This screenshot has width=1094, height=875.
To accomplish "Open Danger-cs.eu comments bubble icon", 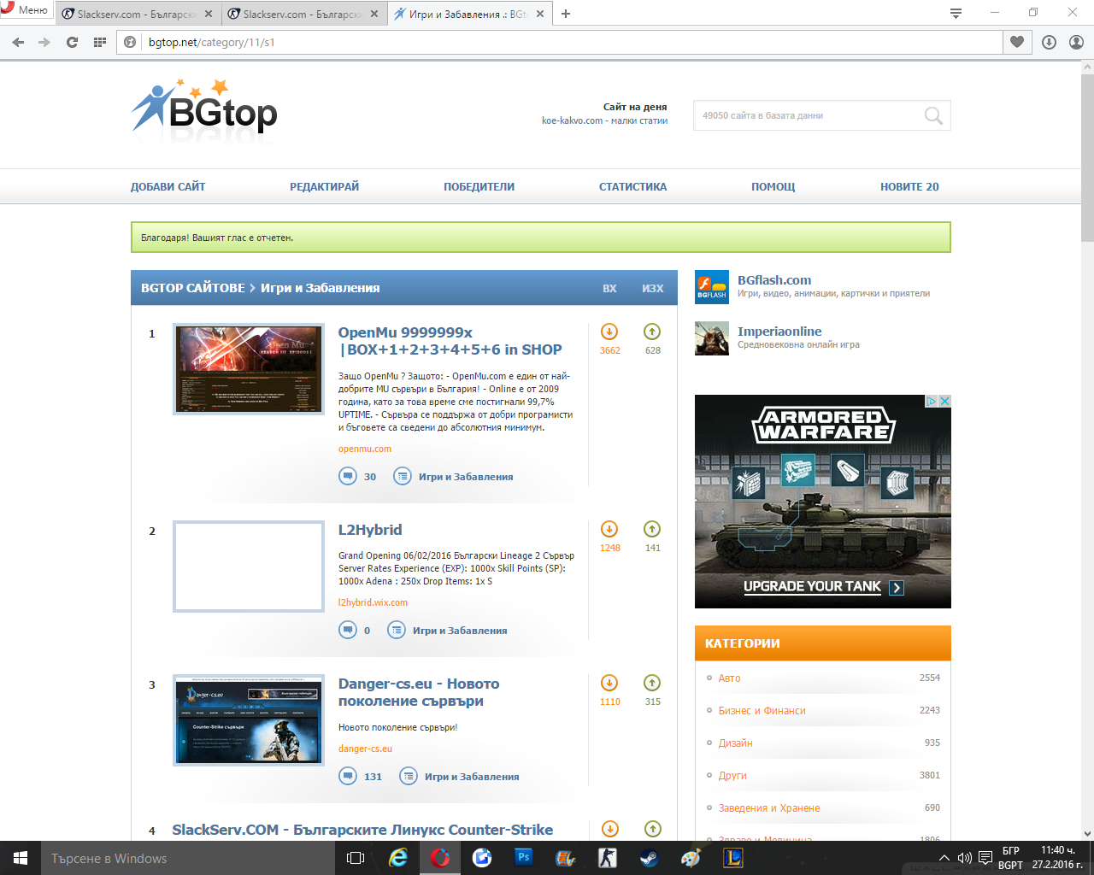I will (x=348, y=776).
